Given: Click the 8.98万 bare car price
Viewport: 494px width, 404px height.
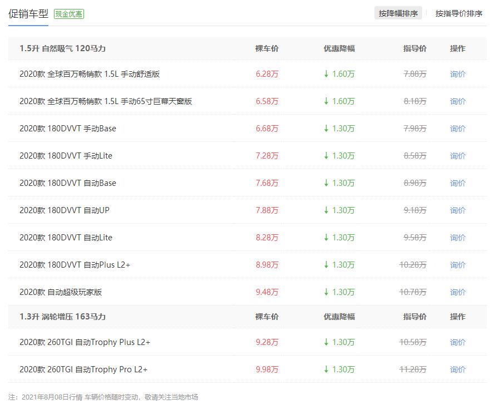Looking at the screenshot, I should click(267, 265).
